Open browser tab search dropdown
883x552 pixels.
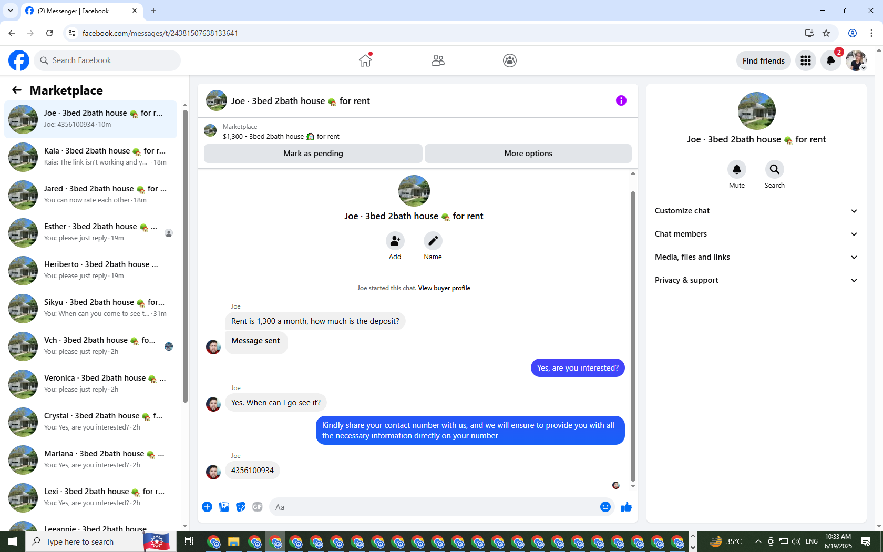(11, 11)
